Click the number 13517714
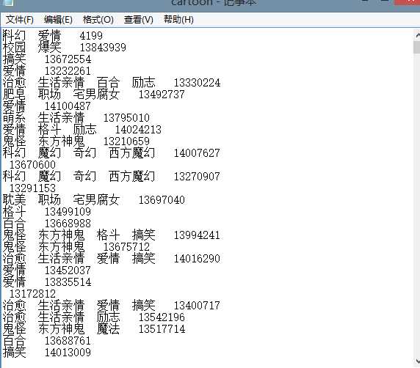 (162, 329)
